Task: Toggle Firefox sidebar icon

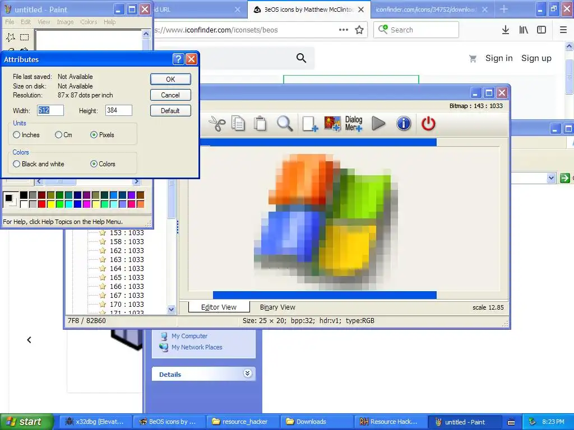Action: coord(541,30)
